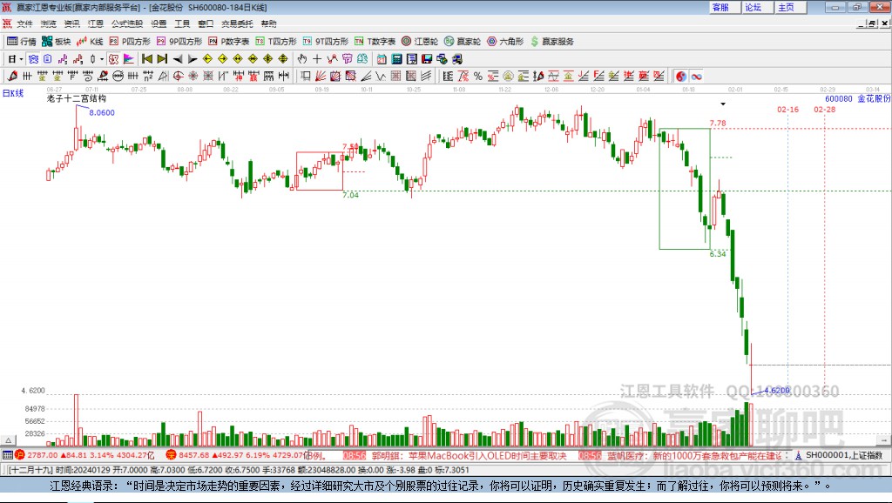Image resolution: width=892 pixels, height=503 pixels.
Task: Jump to the last bar icon
Action: point(162,59)
